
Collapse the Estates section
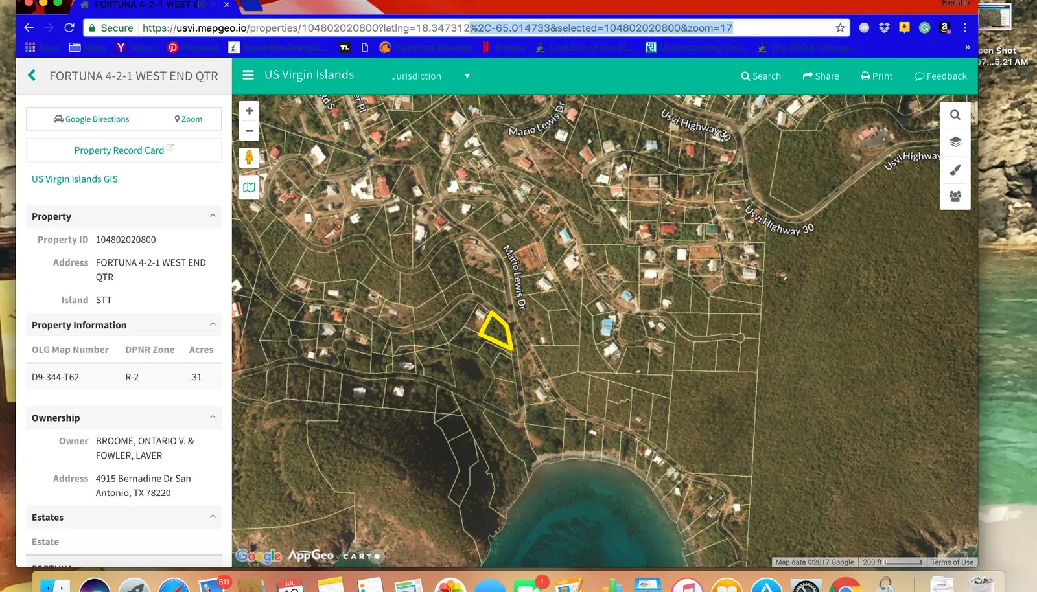coord(213,517)
